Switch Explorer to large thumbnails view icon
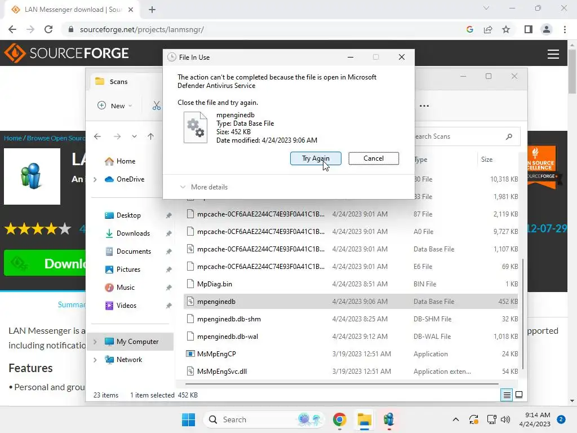The image size is (577, 433). click(519, 395)
